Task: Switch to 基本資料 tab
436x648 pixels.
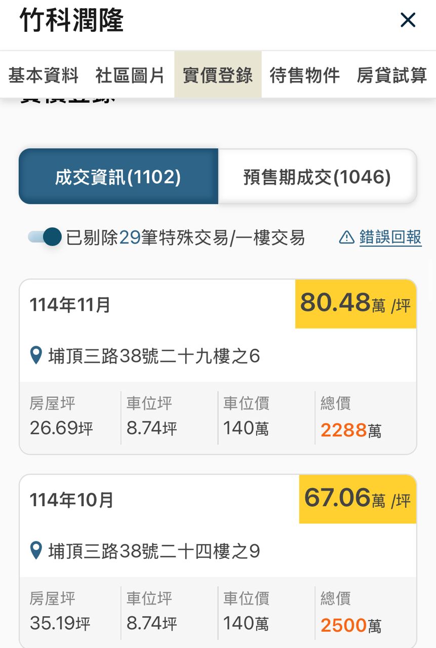Action: tap(44, 75)
